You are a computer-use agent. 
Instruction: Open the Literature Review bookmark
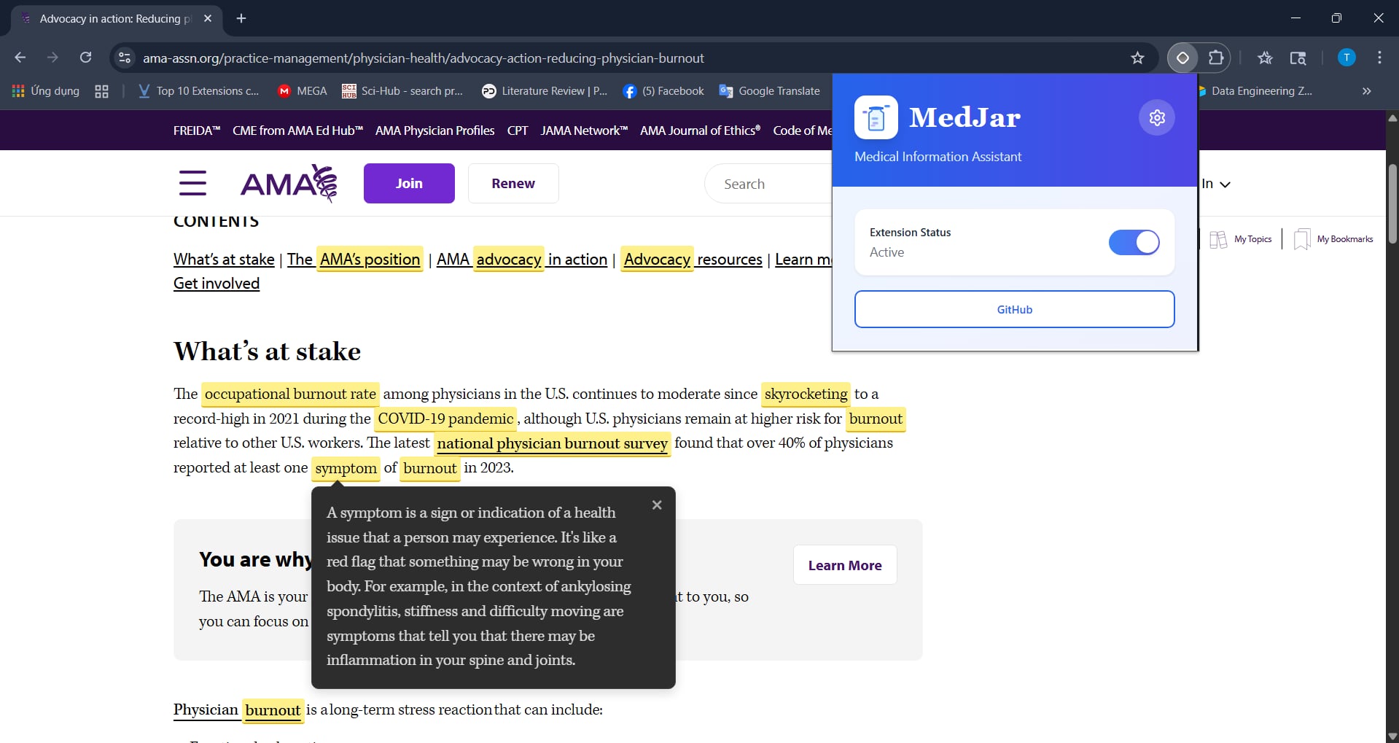click(545, 91)
